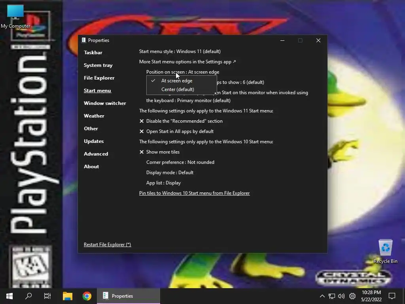405x304 pixels.
Task: Open 'Position on screen' dropdown
Action: tap(183, 72)
